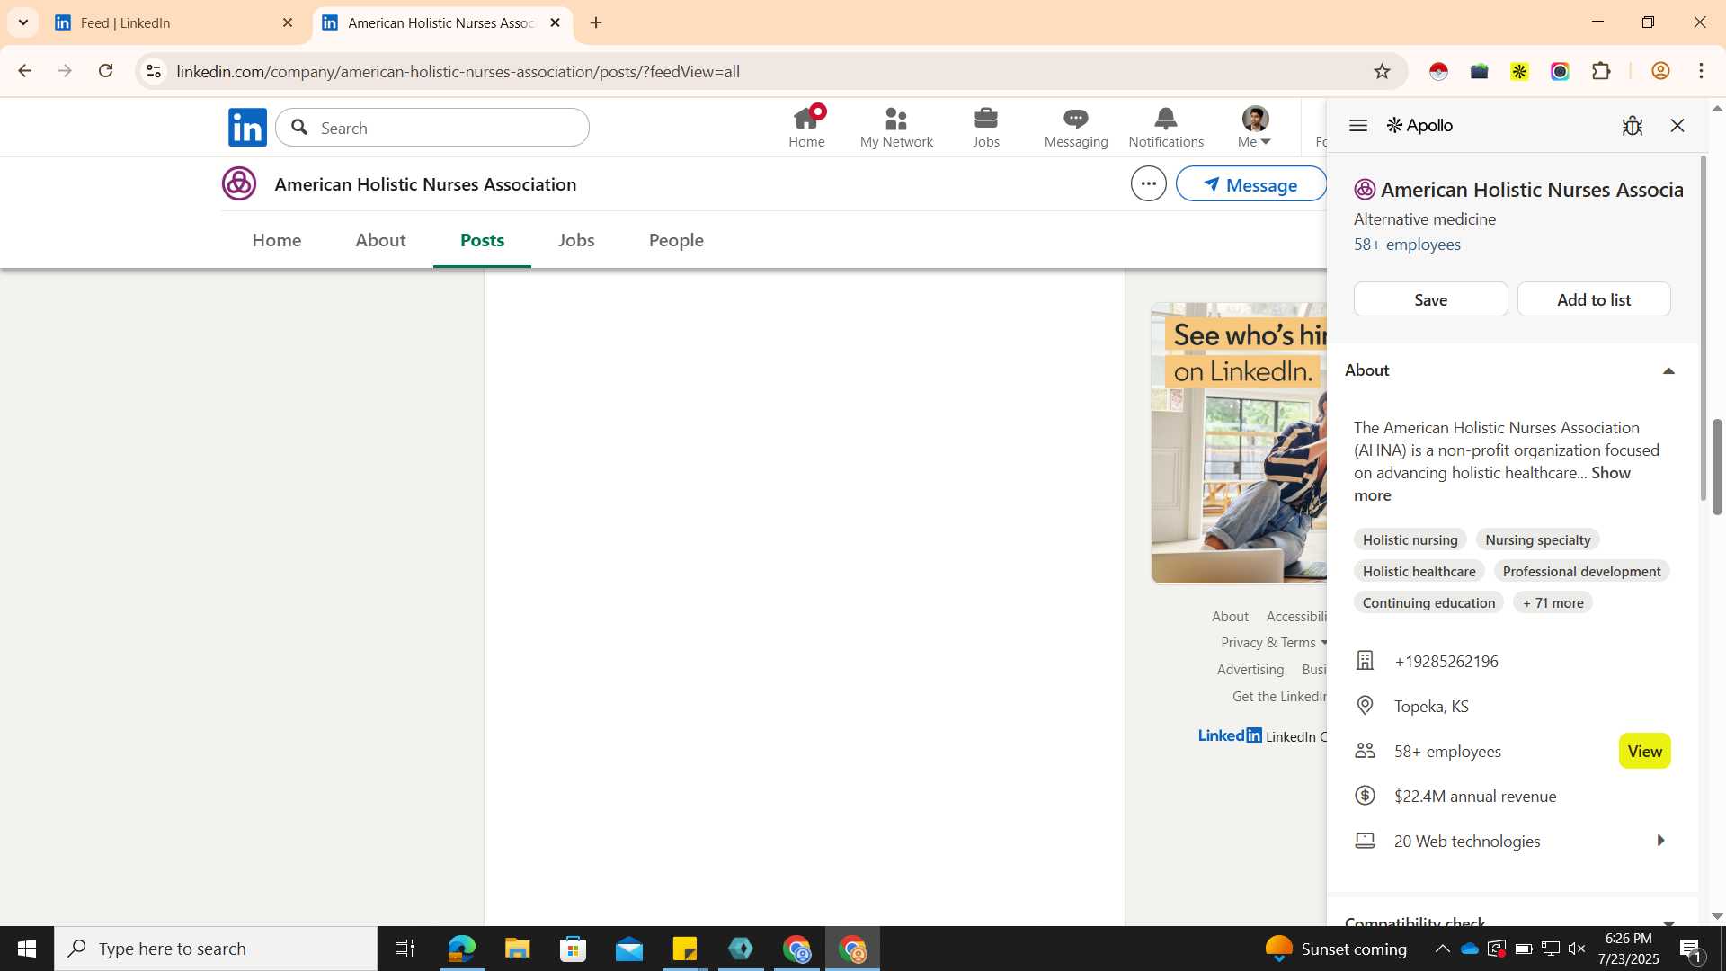Image resolution: width=1726 pixels, height=971 pixels.
Task: Close the Apollo side panel
Action: 1677,126
